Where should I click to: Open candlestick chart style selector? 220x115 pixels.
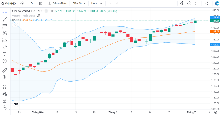[x=41, y=3]
